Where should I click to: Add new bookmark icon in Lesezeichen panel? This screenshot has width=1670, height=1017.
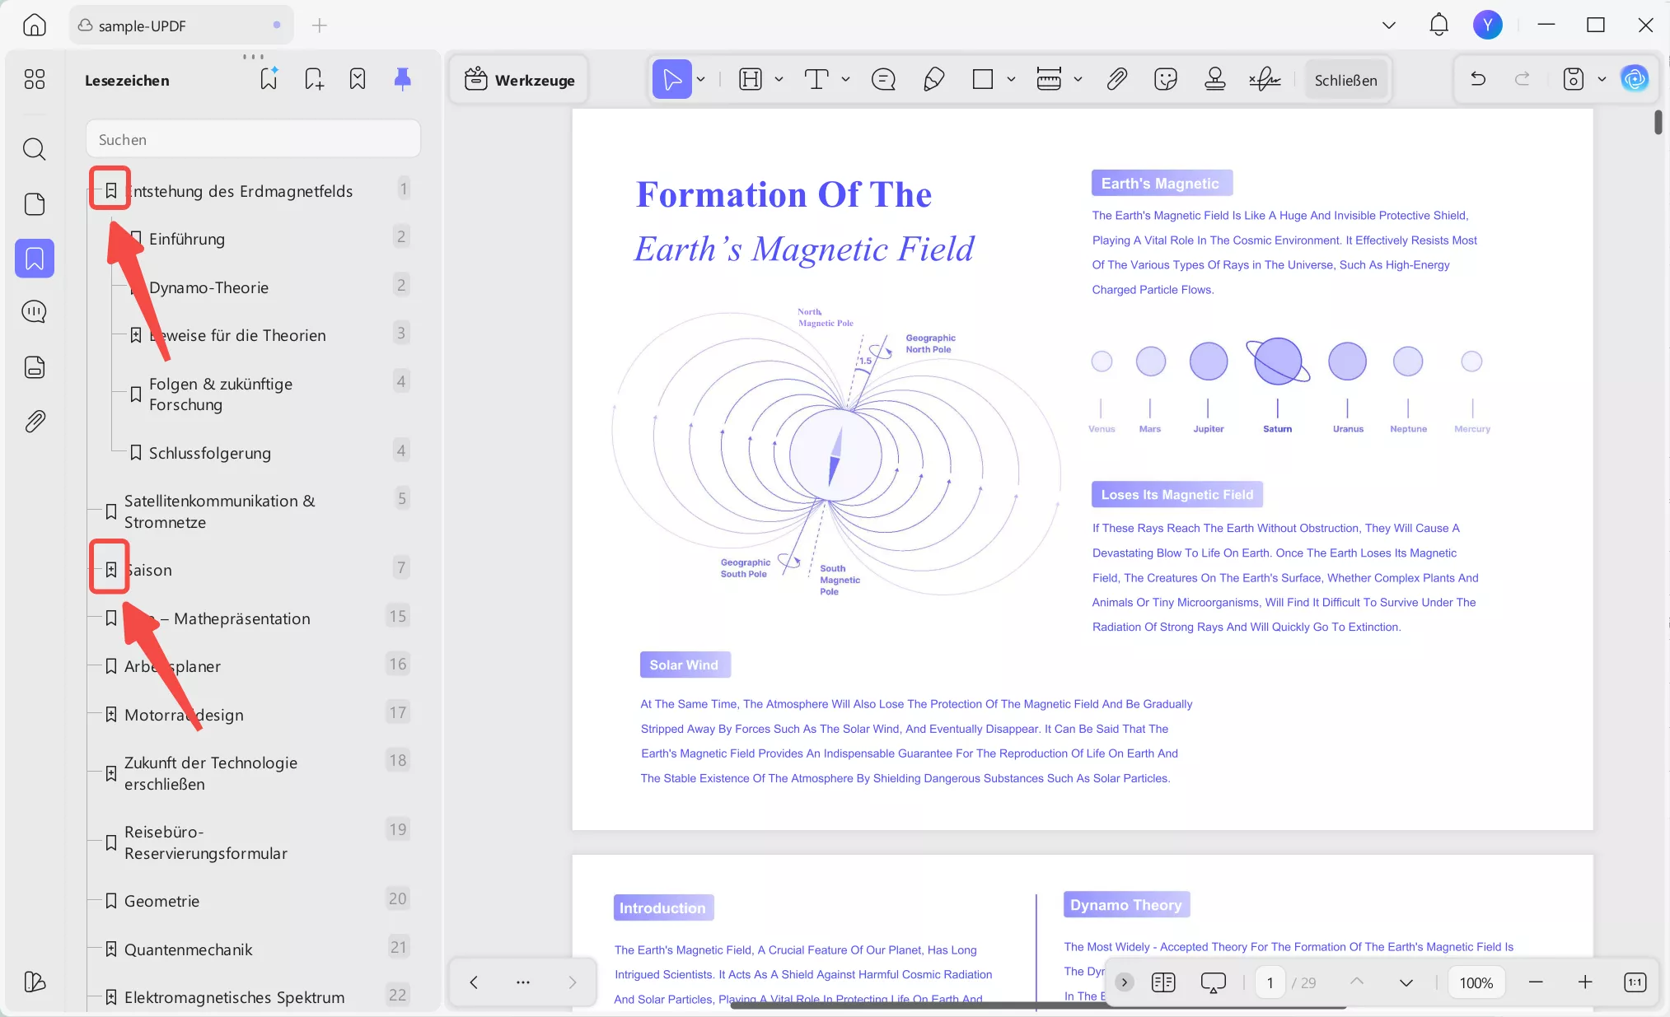(x=314, y=79)
